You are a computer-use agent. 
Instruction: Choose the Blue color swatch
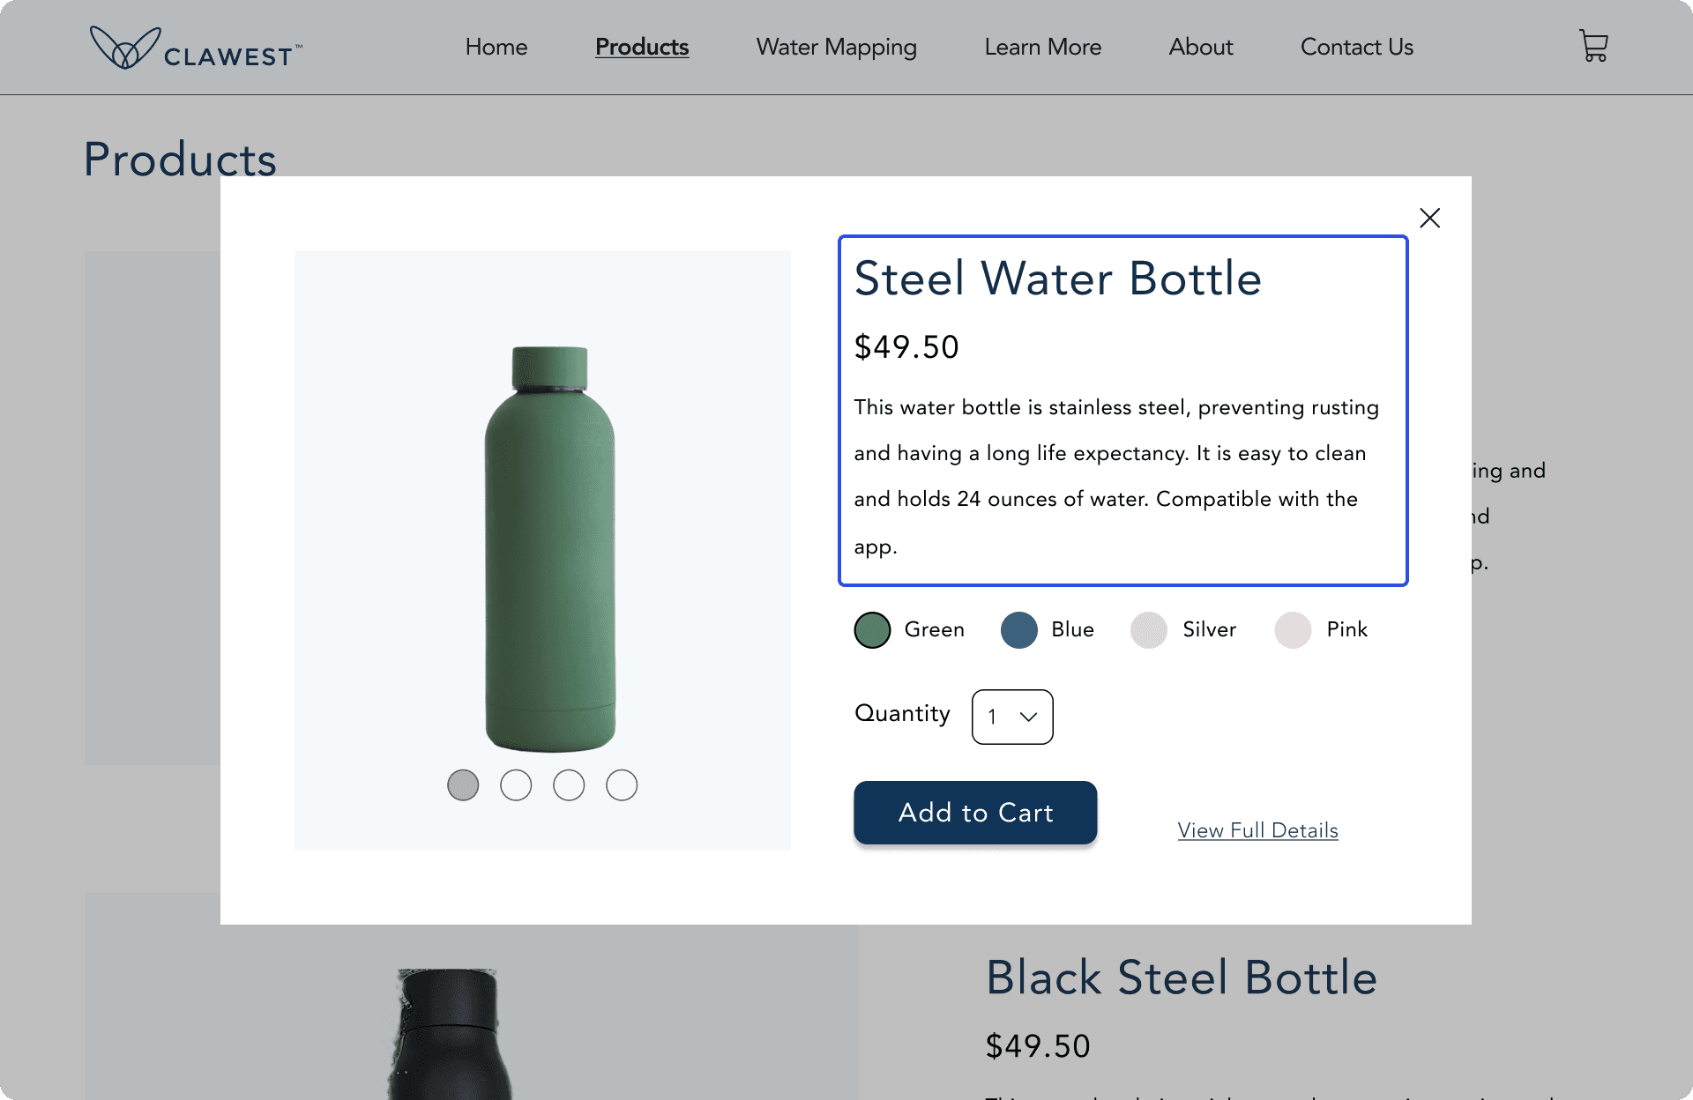pos(1018,630)
